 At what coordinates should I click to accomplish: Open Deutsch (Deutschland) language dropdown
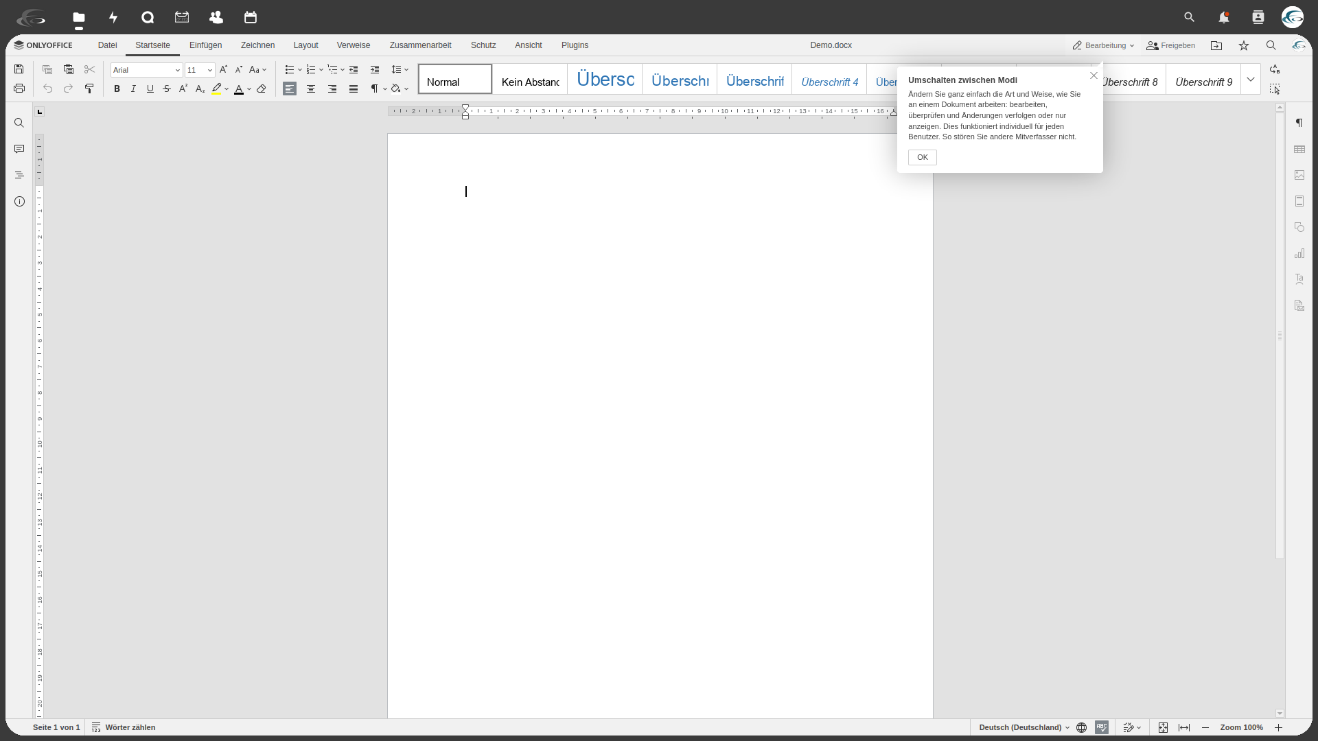point(1024,727)
